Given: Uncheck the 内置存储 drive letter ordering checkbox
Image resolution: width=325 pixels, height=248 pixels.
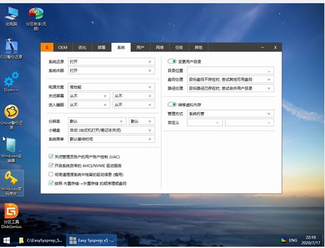Looking at the screenshot, I should [x=51, y=183].
